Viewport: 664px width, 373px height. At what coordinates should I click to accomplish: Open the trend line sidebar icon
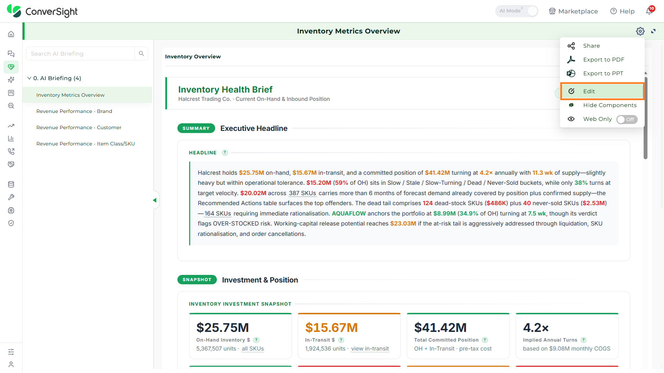(11, 126)
